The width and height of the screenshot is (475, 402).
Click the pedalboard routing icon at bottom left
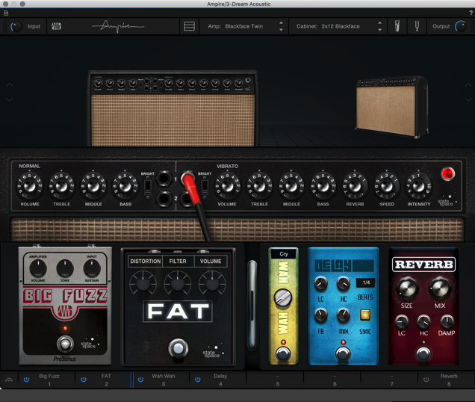pos(9,380)
